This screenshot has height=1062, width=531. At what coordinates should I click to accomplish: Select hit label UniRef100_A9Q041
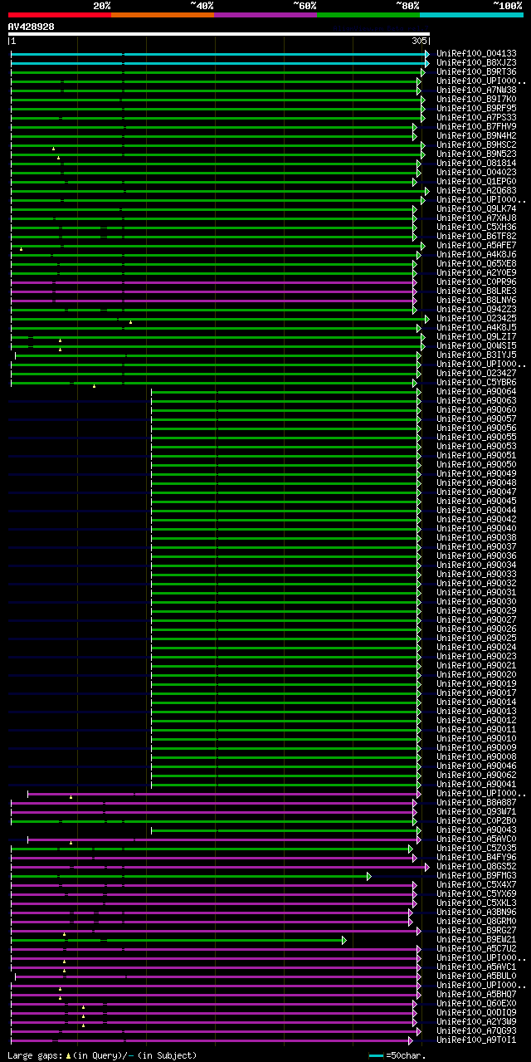(476, 784)
